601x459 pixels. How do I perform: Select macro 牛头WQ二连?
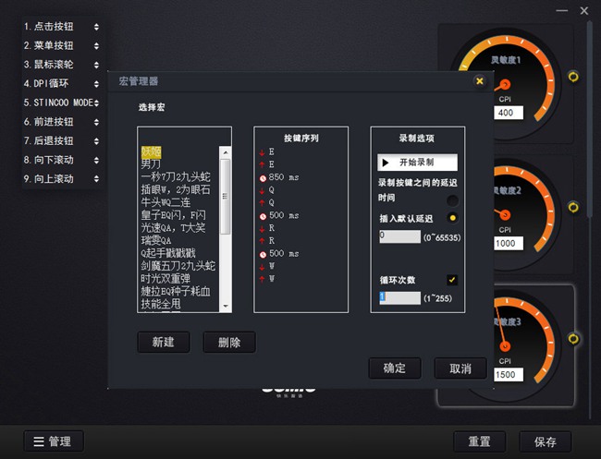coord(166,202)
